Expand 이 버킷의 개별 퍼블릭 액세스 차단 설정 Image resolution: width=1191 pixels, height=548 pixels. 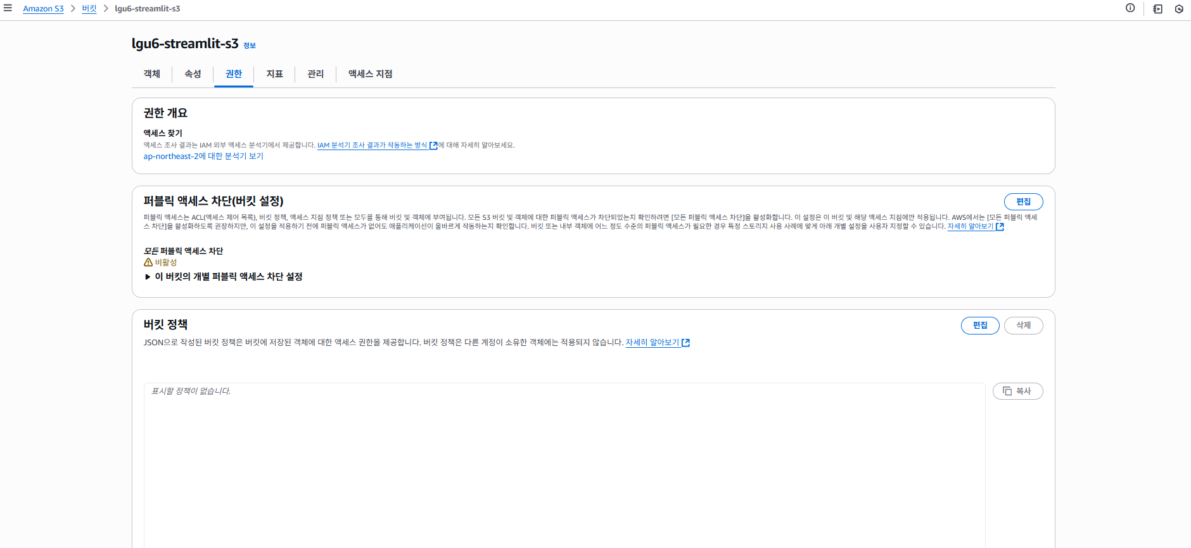pos(223,277)
